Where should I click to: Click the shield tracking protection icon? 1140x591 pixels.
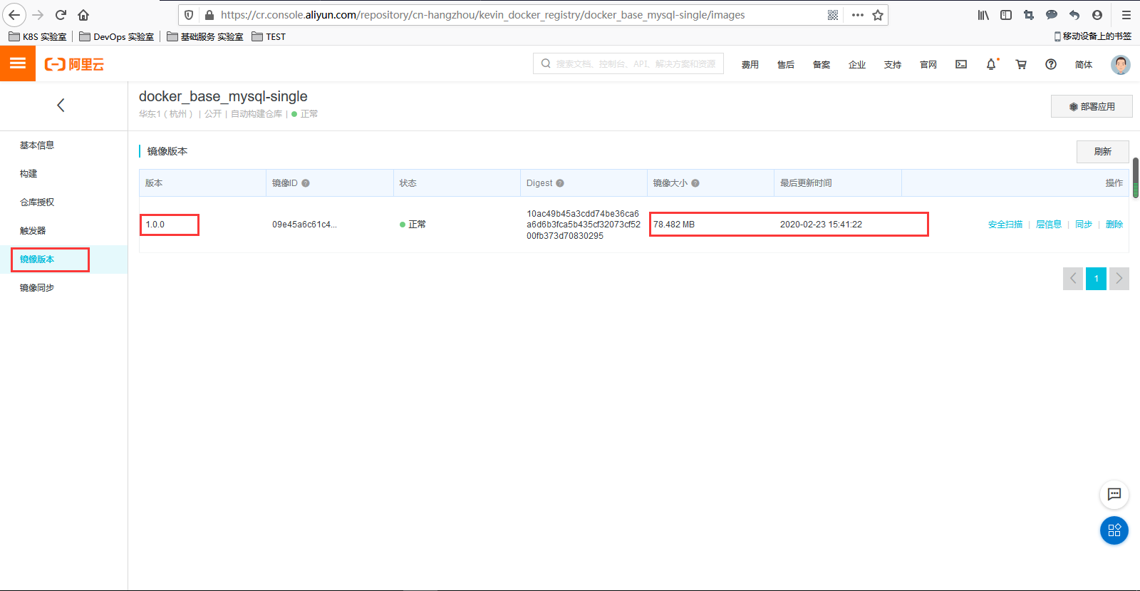pyautogui.click(x=189, y=15)
